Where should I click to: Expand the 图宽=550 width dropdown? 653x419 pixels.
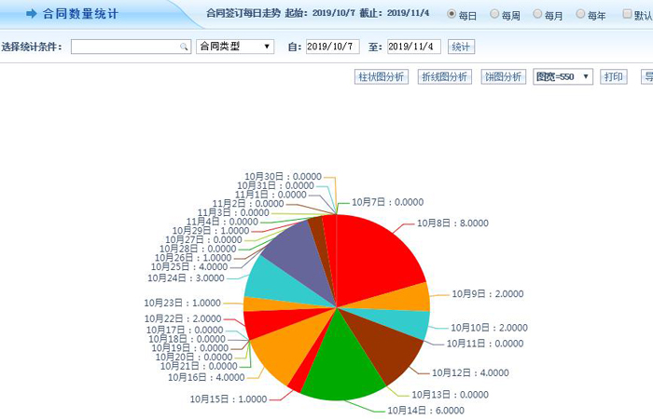563,76
